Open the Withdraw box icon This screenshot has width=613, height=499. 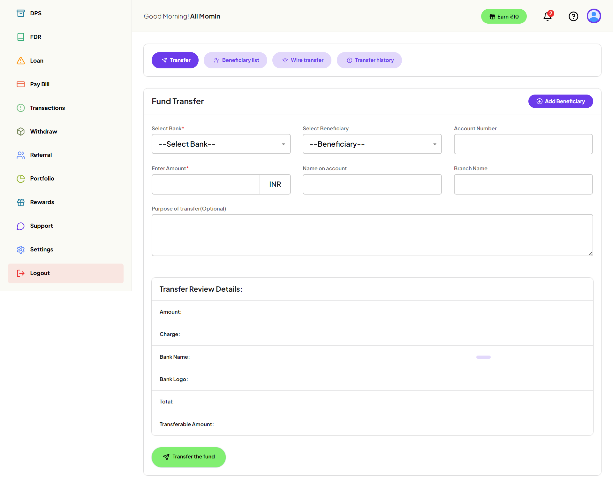click(21, 131)
